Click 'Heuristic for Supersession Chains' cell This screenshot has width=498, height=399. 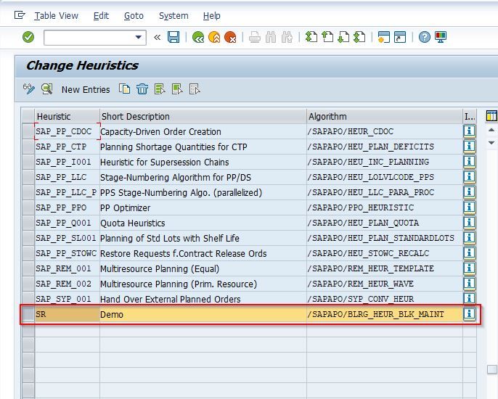click(203, 162)
